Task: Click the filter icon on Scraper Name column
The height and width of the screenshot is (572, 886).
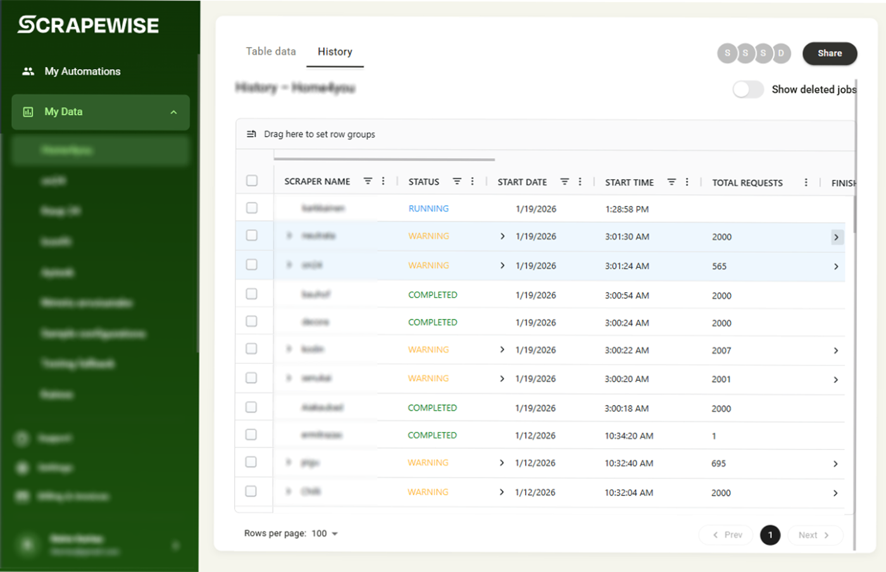Action: click(x=368, y=181)
